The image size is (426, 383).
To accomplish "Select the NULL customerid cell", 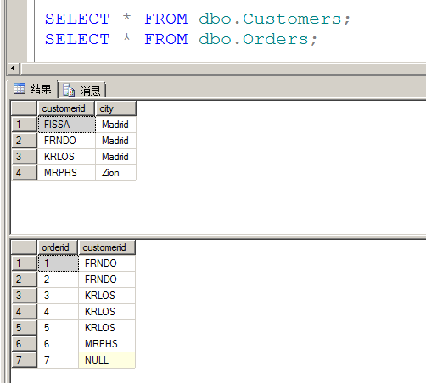I will (107, 360).
